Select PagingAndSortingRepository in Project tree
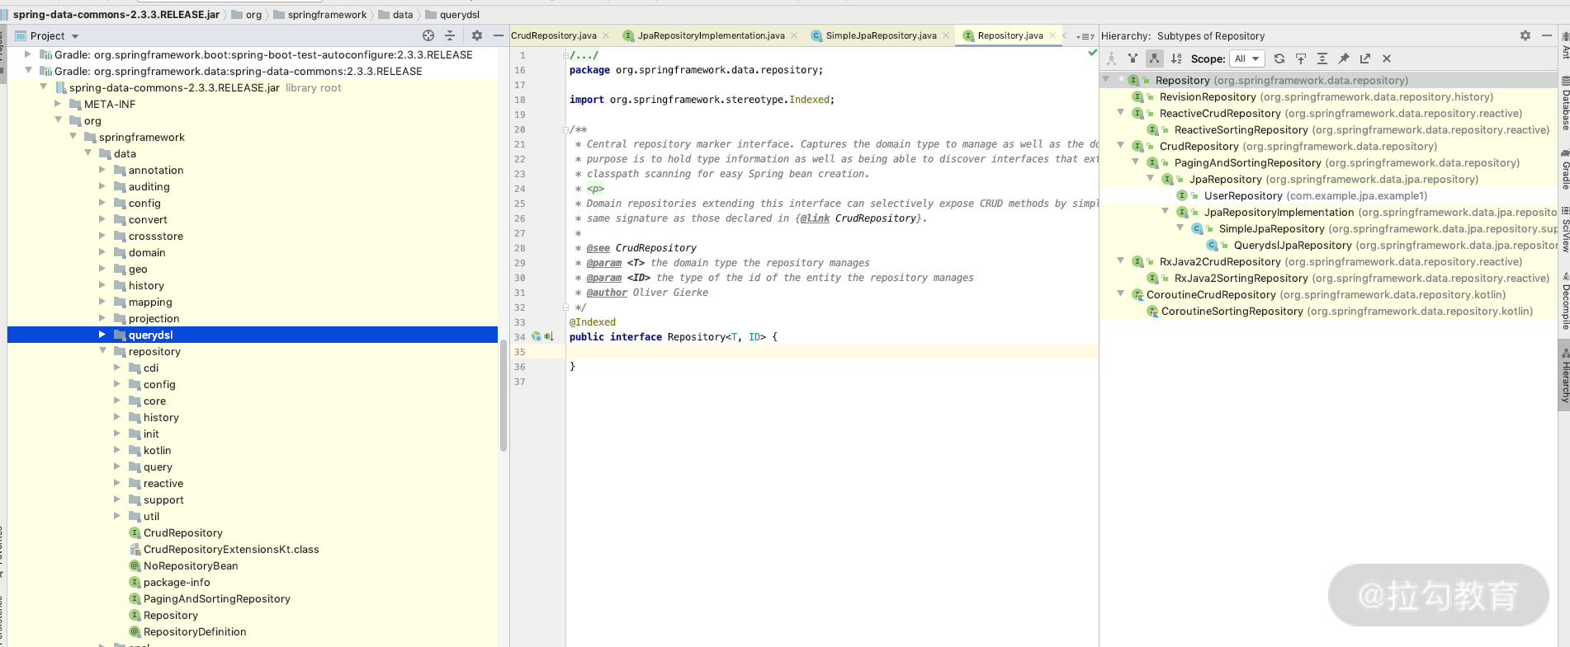Image resolution: width=1570 pixels, height=647 pixels. (216, 598)
